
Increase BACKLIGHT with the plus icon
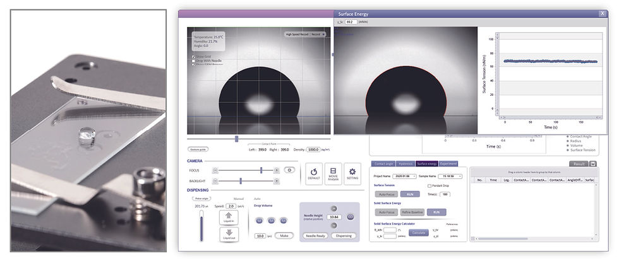pos(277,181)
